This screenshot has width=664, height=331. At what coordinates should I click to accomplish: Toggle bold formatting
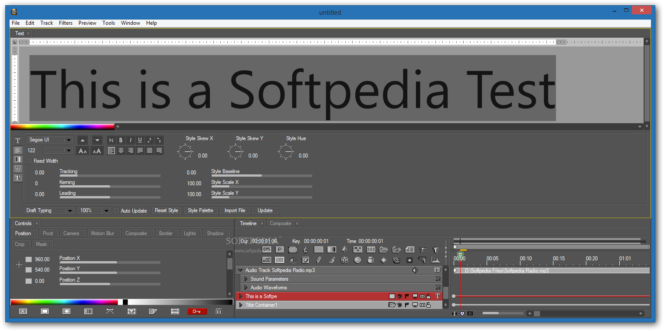(121, 140)
